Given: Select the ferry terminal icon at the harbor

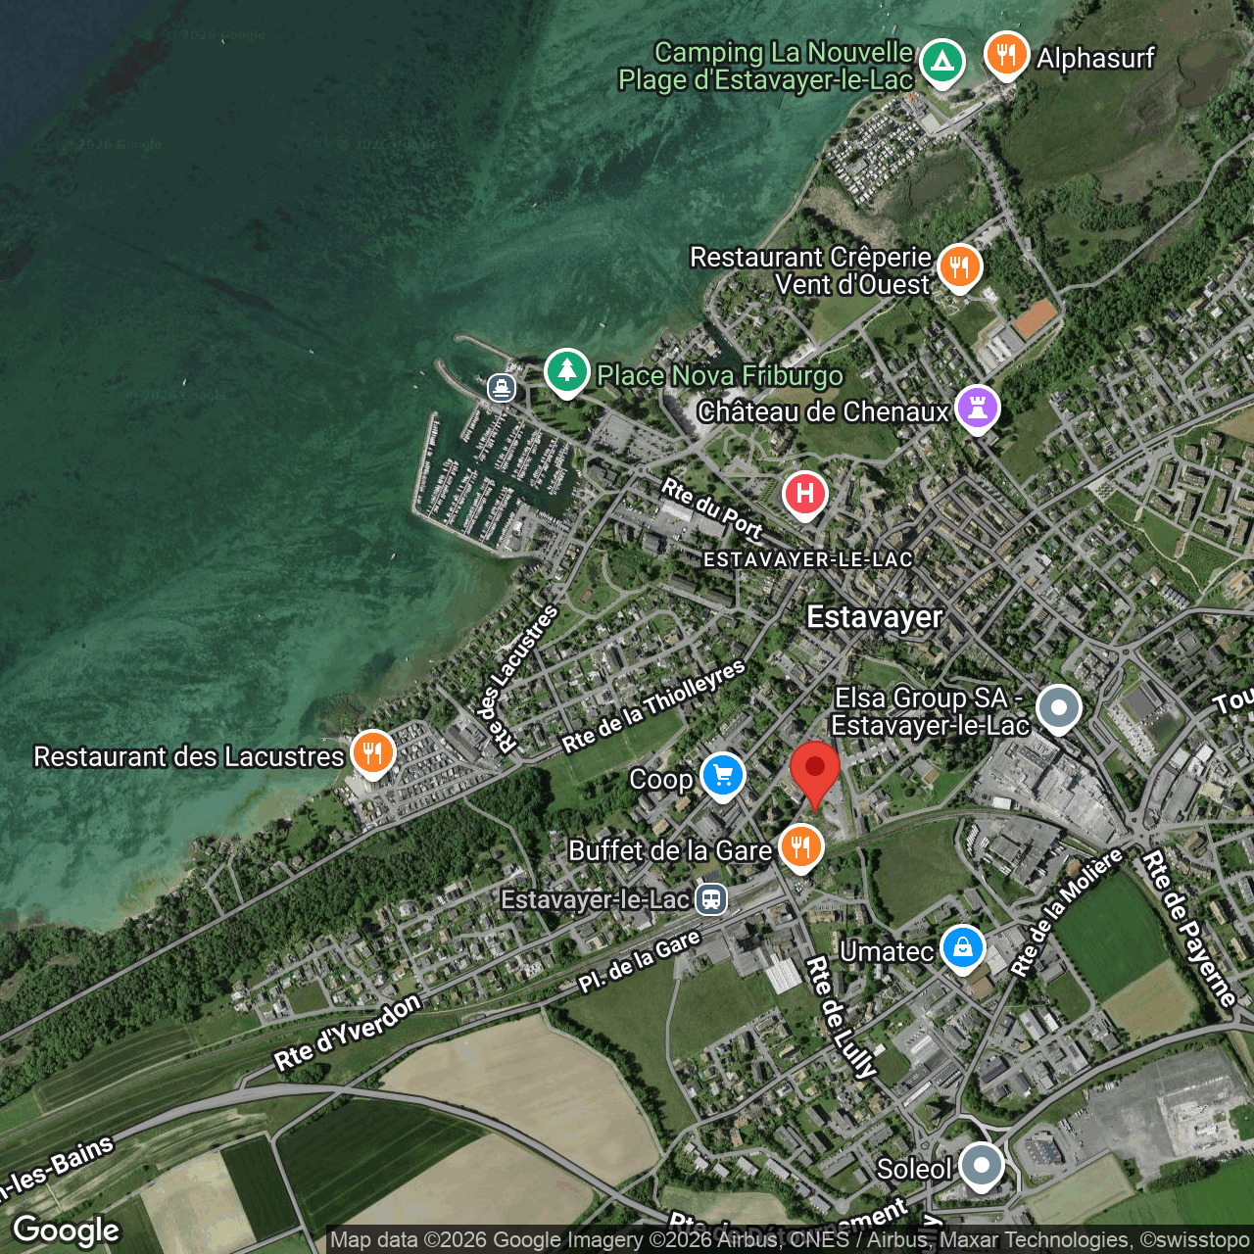Looking at the screenshot, I should point(502,388).
